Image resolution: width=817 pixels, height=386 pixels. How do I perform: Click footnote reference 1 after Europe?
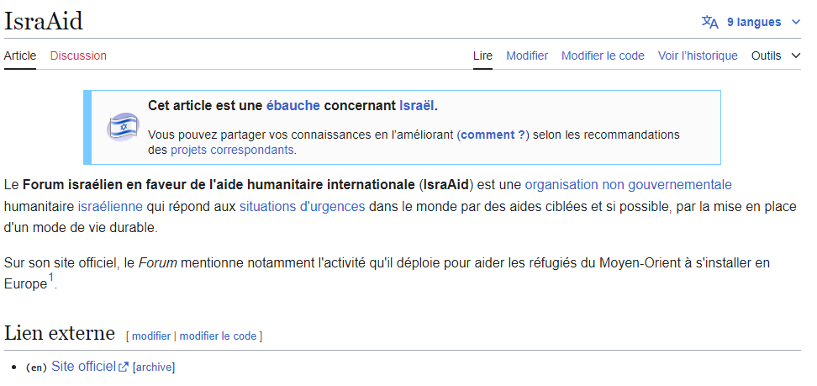point(51,278)
